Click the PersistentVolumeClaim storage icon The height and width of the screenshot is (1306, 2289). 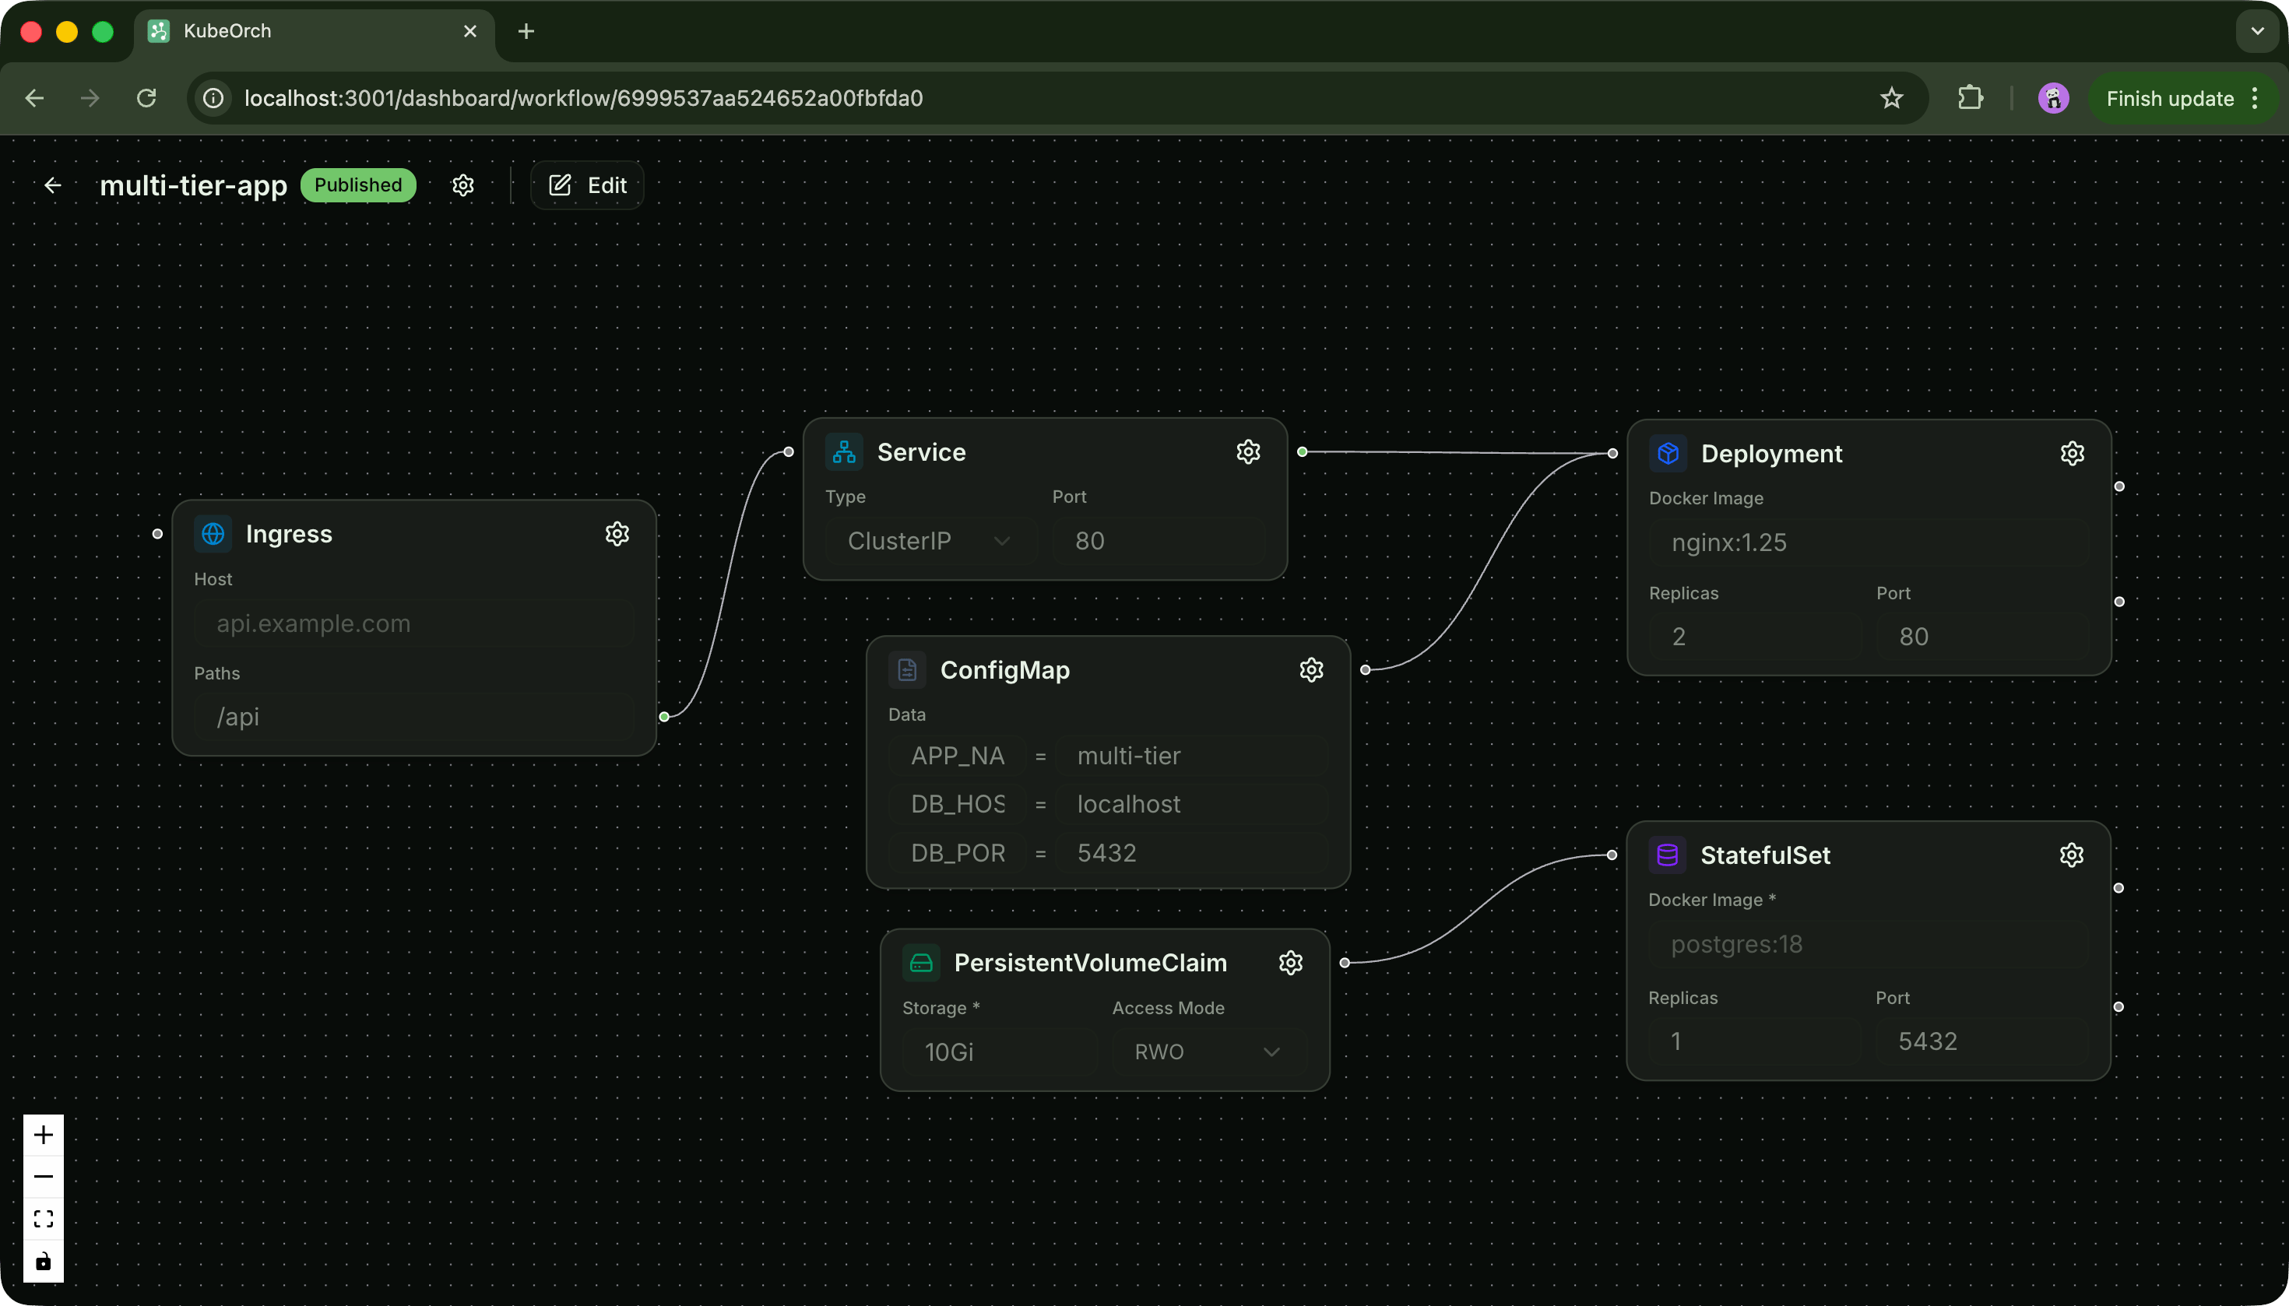coord(920,961)
